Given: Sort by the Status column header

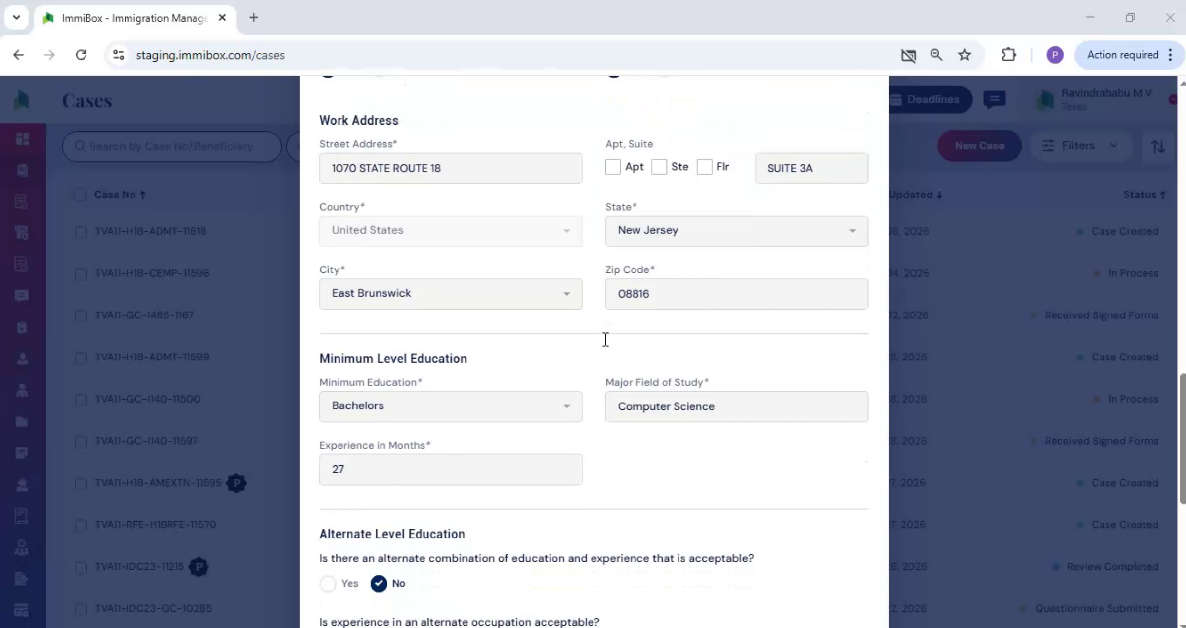Looking at the screenshot, I should pyautogui.click(x=1144, y=195).
